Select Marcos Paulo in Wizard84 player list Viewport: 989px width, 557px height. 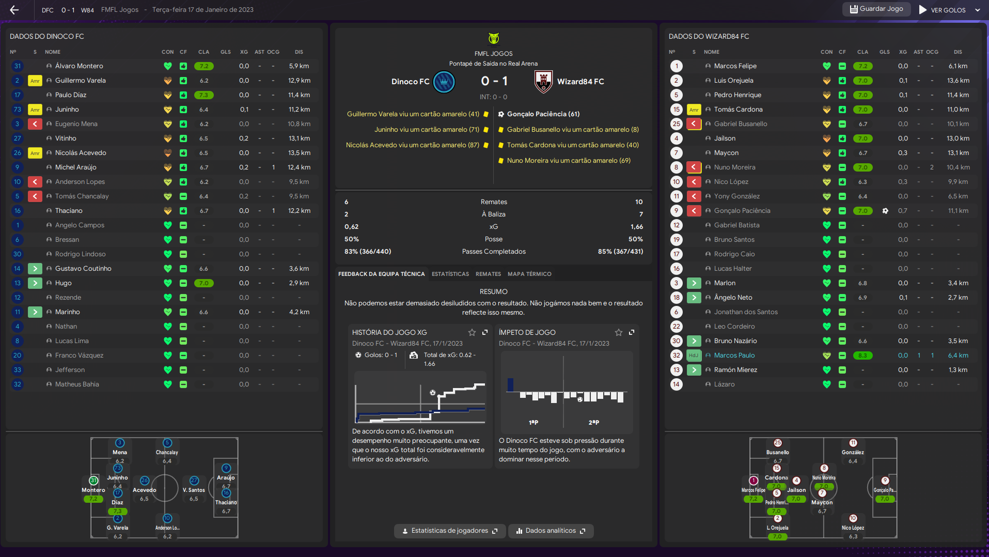pyautogui.click(x=734, y=355)
